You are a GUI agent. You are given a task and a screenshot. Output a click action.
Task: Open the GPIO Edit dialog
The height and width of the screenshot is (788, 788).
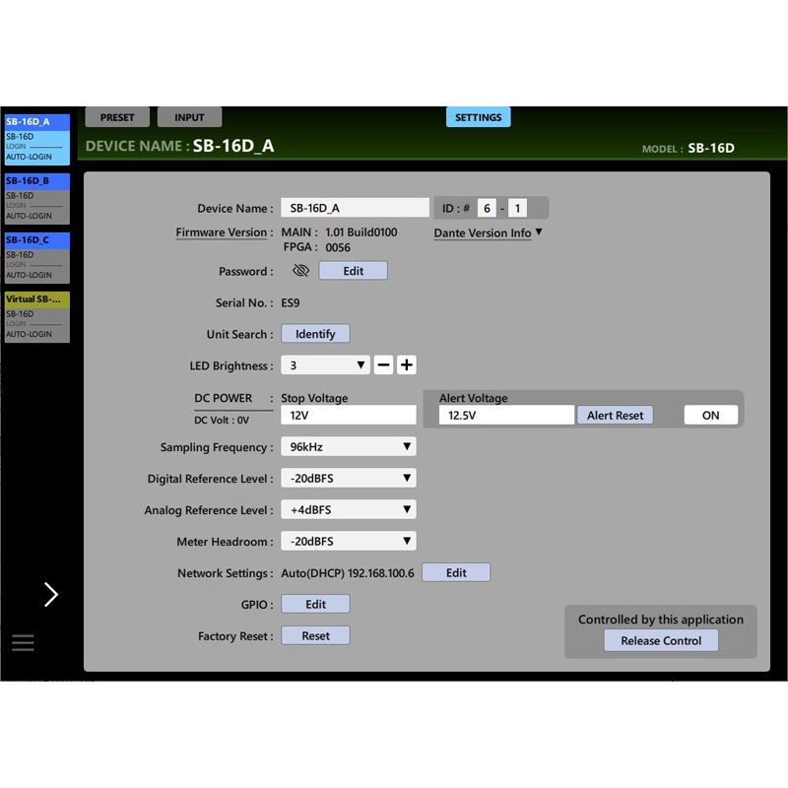click(315, 604)
